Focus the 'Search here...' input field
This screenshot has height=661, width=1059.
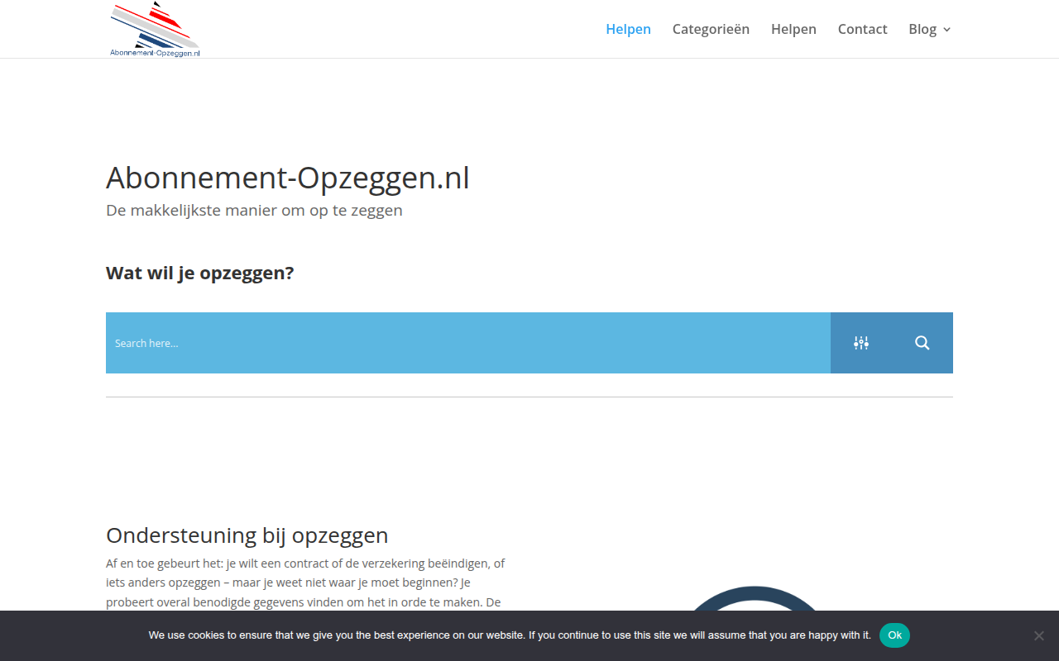[x=468, y=343]
